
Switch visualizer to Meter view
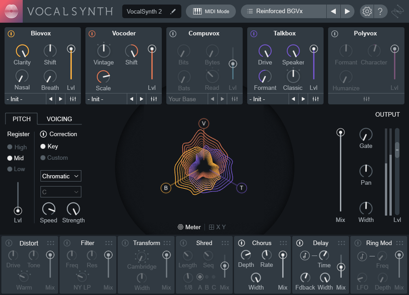click(190, 227)
